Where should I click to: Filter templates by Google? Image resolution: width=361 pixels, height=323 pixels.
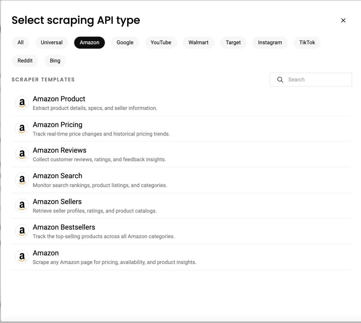tap(125, 42)
